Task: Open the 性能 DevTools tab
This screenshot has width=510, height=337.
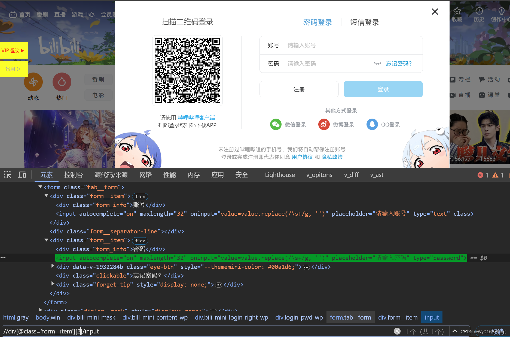Action: (x=170, y=175)
